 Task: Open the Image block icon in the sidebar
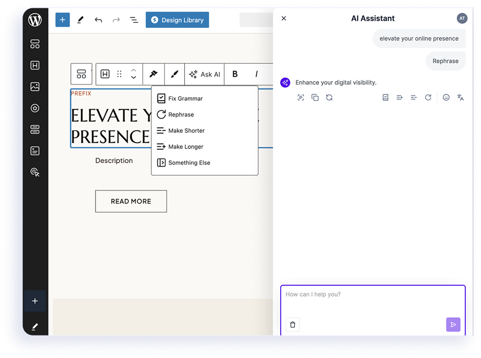point(35,86)
